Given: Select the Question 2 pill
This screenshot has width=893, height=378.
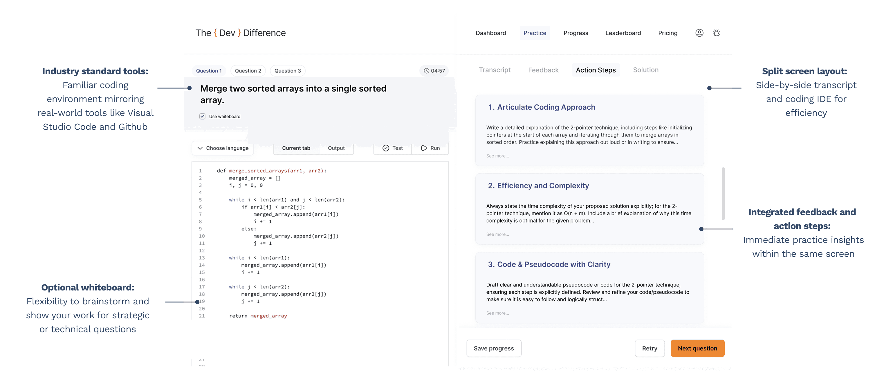Looking at the screenshot, I should pos(248,71).
